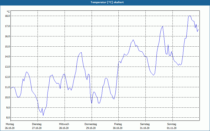This screenshot has height=131, width=210.
Task: Click the 13,0 y-axis value
Action: pos(8,67)
